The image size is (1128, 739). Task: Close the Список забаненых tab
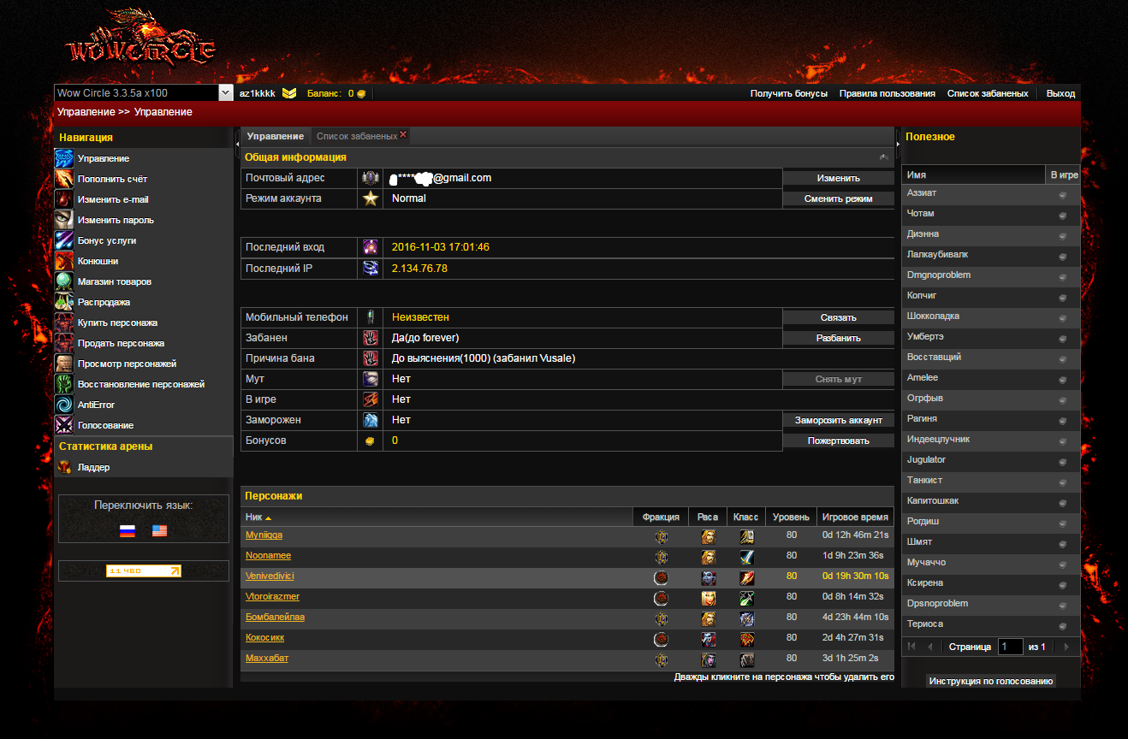403,135
